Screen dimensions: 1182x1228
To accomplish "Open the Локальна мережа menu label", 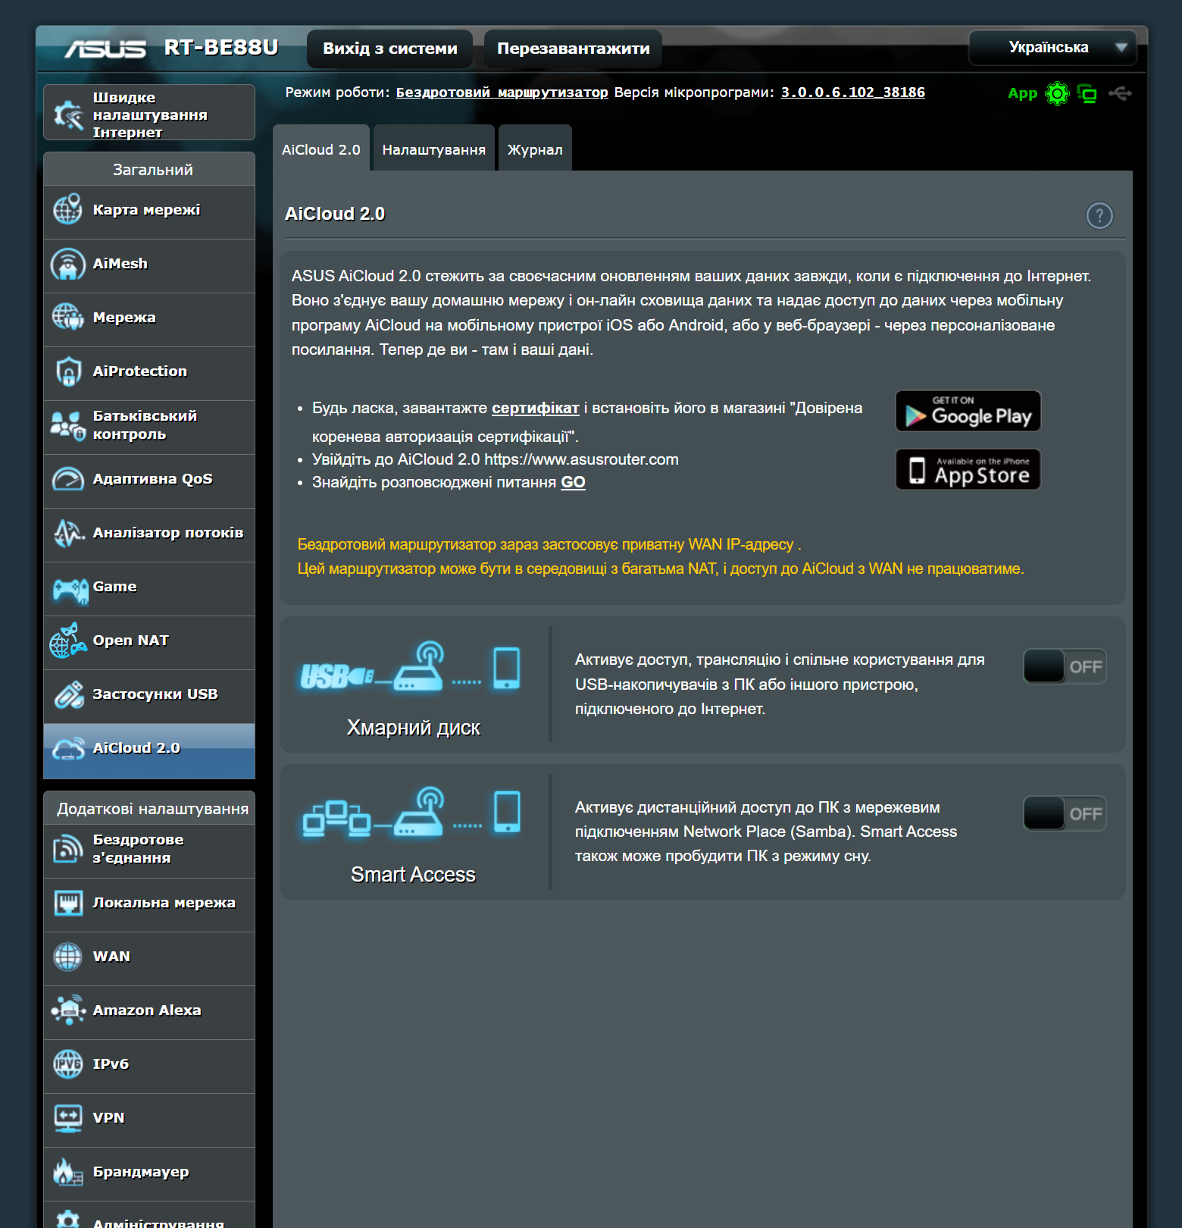I will (x=164, y=903).
